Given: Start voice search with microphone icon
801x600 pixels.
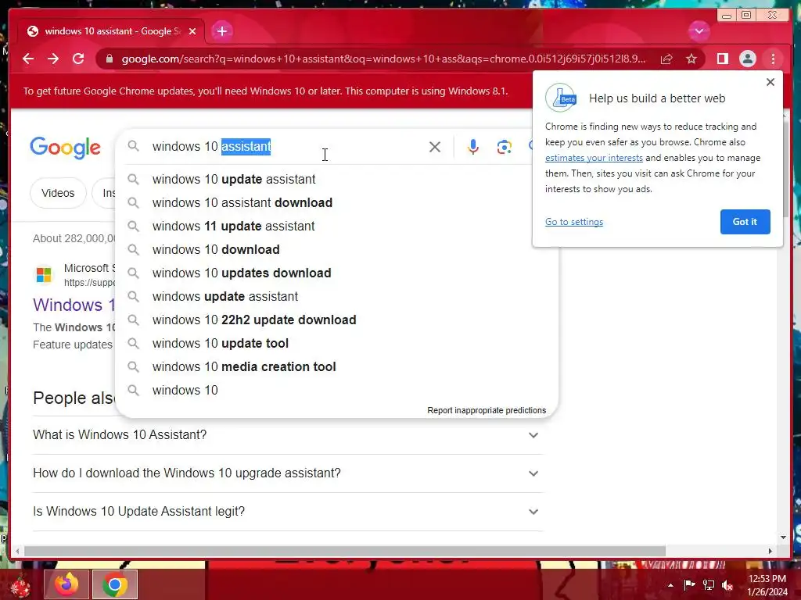Looking at the screenshot, I should coord(473,147).
